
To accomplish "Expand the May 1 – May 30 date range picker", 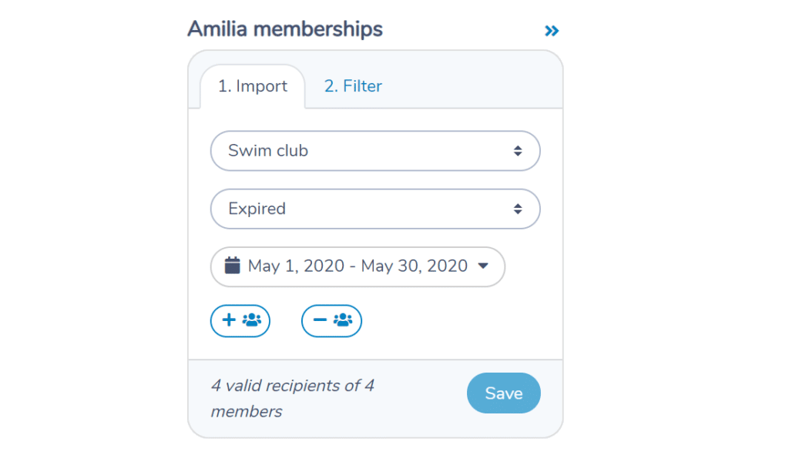I will click(358, 266).
